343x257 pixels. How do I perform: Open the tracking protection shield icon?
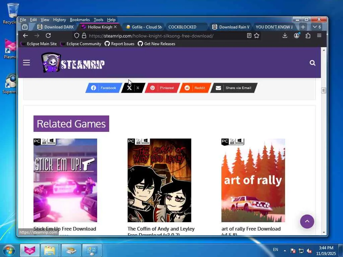[77, 35]
